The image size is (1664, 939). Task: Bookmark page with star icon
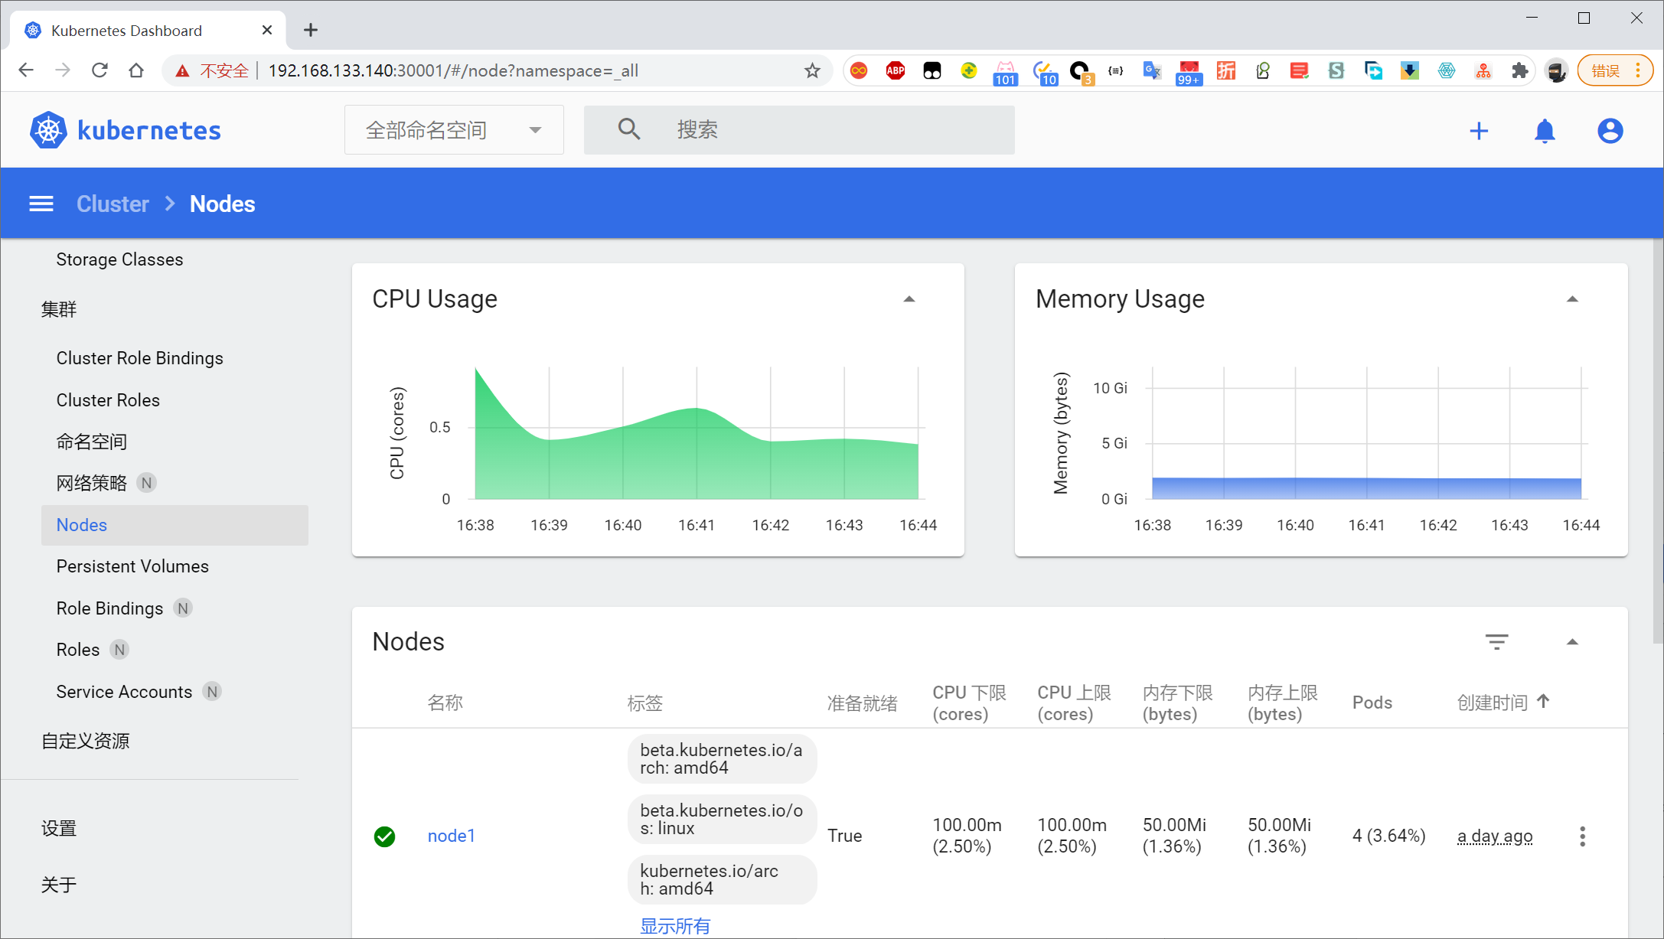click(x=812, y=71)
